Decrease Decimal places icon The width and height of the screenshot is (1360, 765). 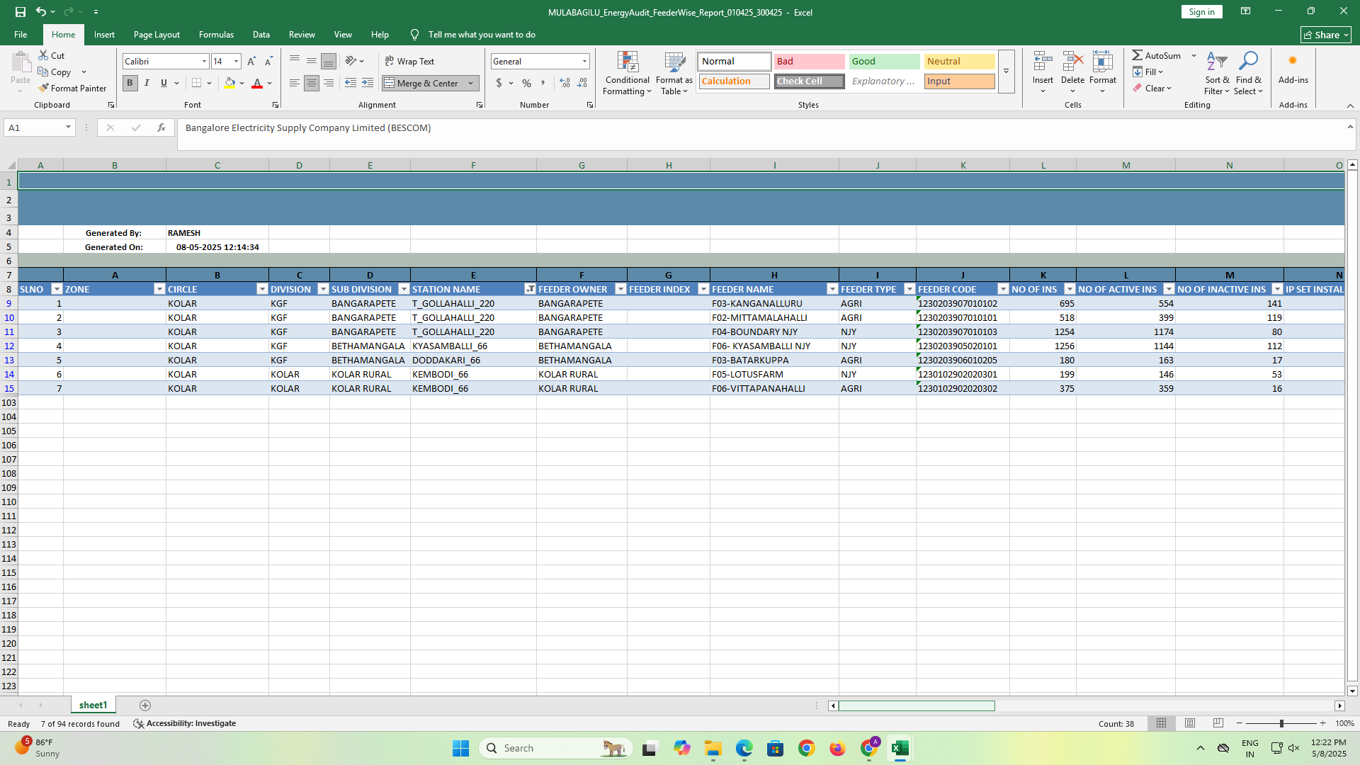582,83
